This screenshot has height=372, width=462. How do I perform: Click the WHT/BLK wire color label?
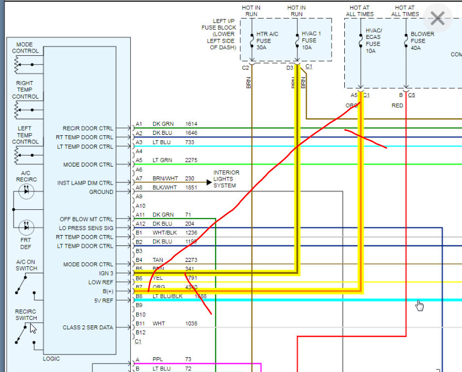[x=165, y=233]
